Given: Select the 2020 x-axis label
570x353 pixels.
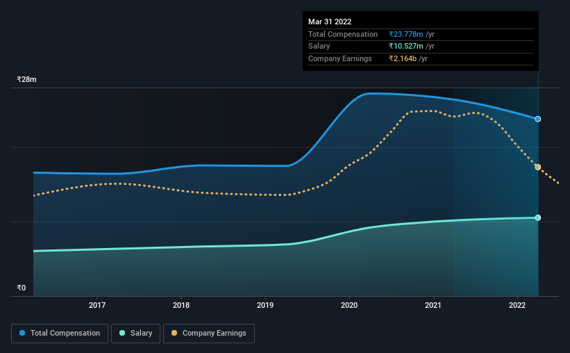Looking at the screenshot, I should (x=349, y=305).
